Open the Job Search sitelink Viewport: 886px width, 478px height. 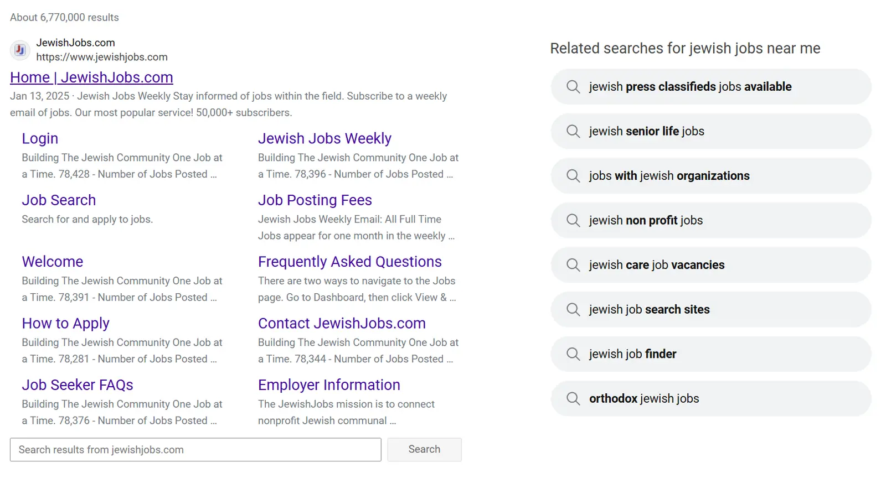coord(59,200)
